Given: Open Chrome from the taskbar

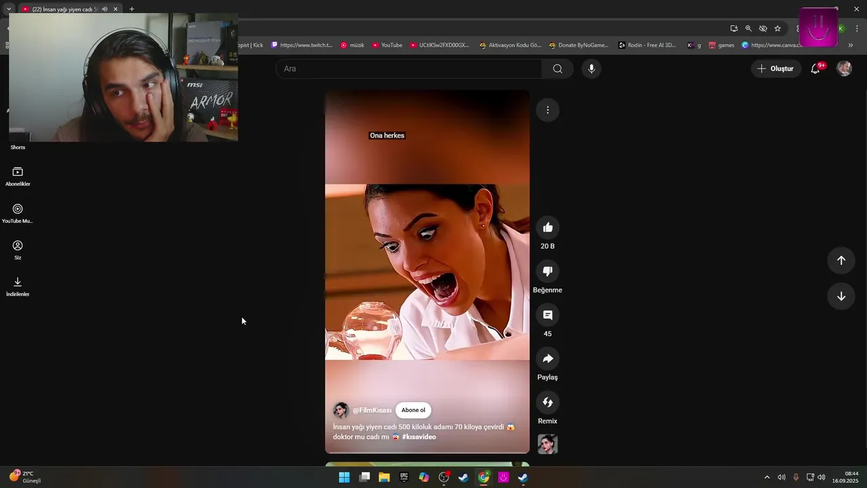Looking at the screenshot, I should tap(484, 477).
